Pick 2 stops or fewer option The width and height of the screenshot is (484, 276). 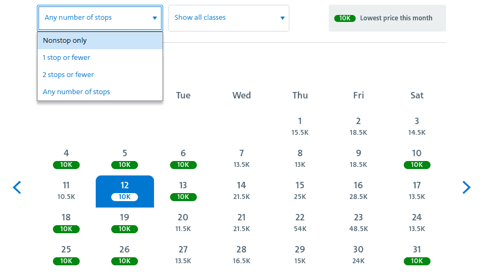tap(100, 75)
